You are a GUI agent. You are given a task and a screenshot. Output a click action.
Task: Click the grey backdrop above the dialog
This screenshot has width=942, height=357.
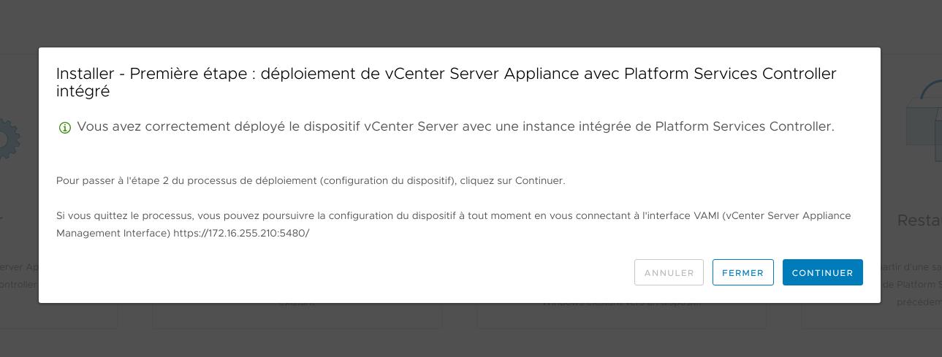tap(471, 23)
